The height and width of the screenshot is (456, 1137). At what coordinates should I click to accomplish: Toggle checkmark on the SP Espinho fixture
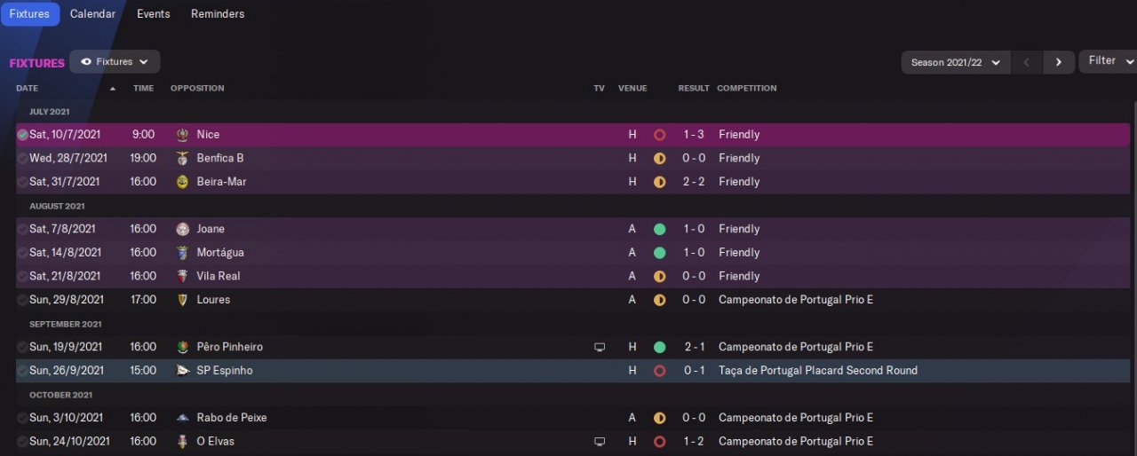(x=22, y=371)
